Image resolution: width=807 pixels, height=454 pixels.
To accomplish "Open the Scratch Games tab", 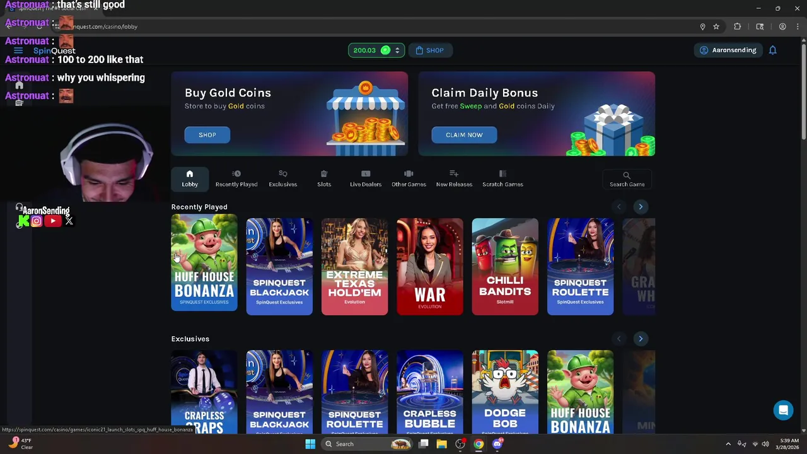I will [502, 178].
